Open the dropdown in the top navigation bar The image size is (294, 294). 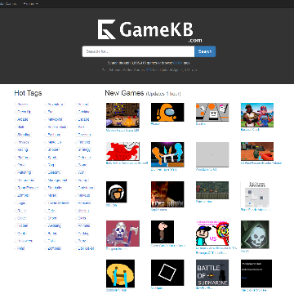(x=30, y=4)
